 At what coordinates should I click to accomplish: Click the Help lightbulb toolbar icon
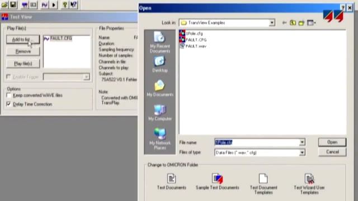point(65,5)
